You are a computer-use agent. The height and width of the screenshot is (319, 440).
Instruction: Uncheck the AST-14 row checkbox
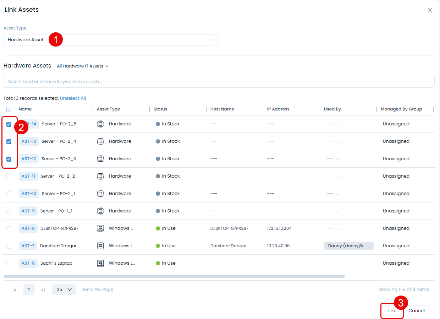tap(9, 124)
